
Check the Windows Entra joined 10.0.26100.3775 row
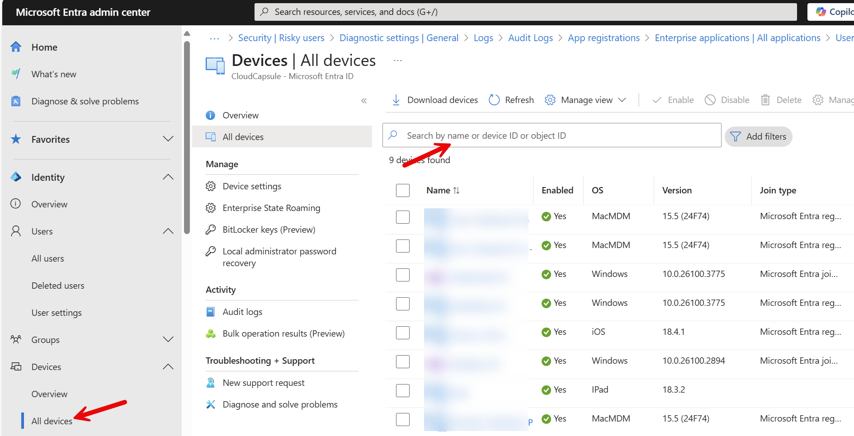pyautogui.click(x=403, y=275)
